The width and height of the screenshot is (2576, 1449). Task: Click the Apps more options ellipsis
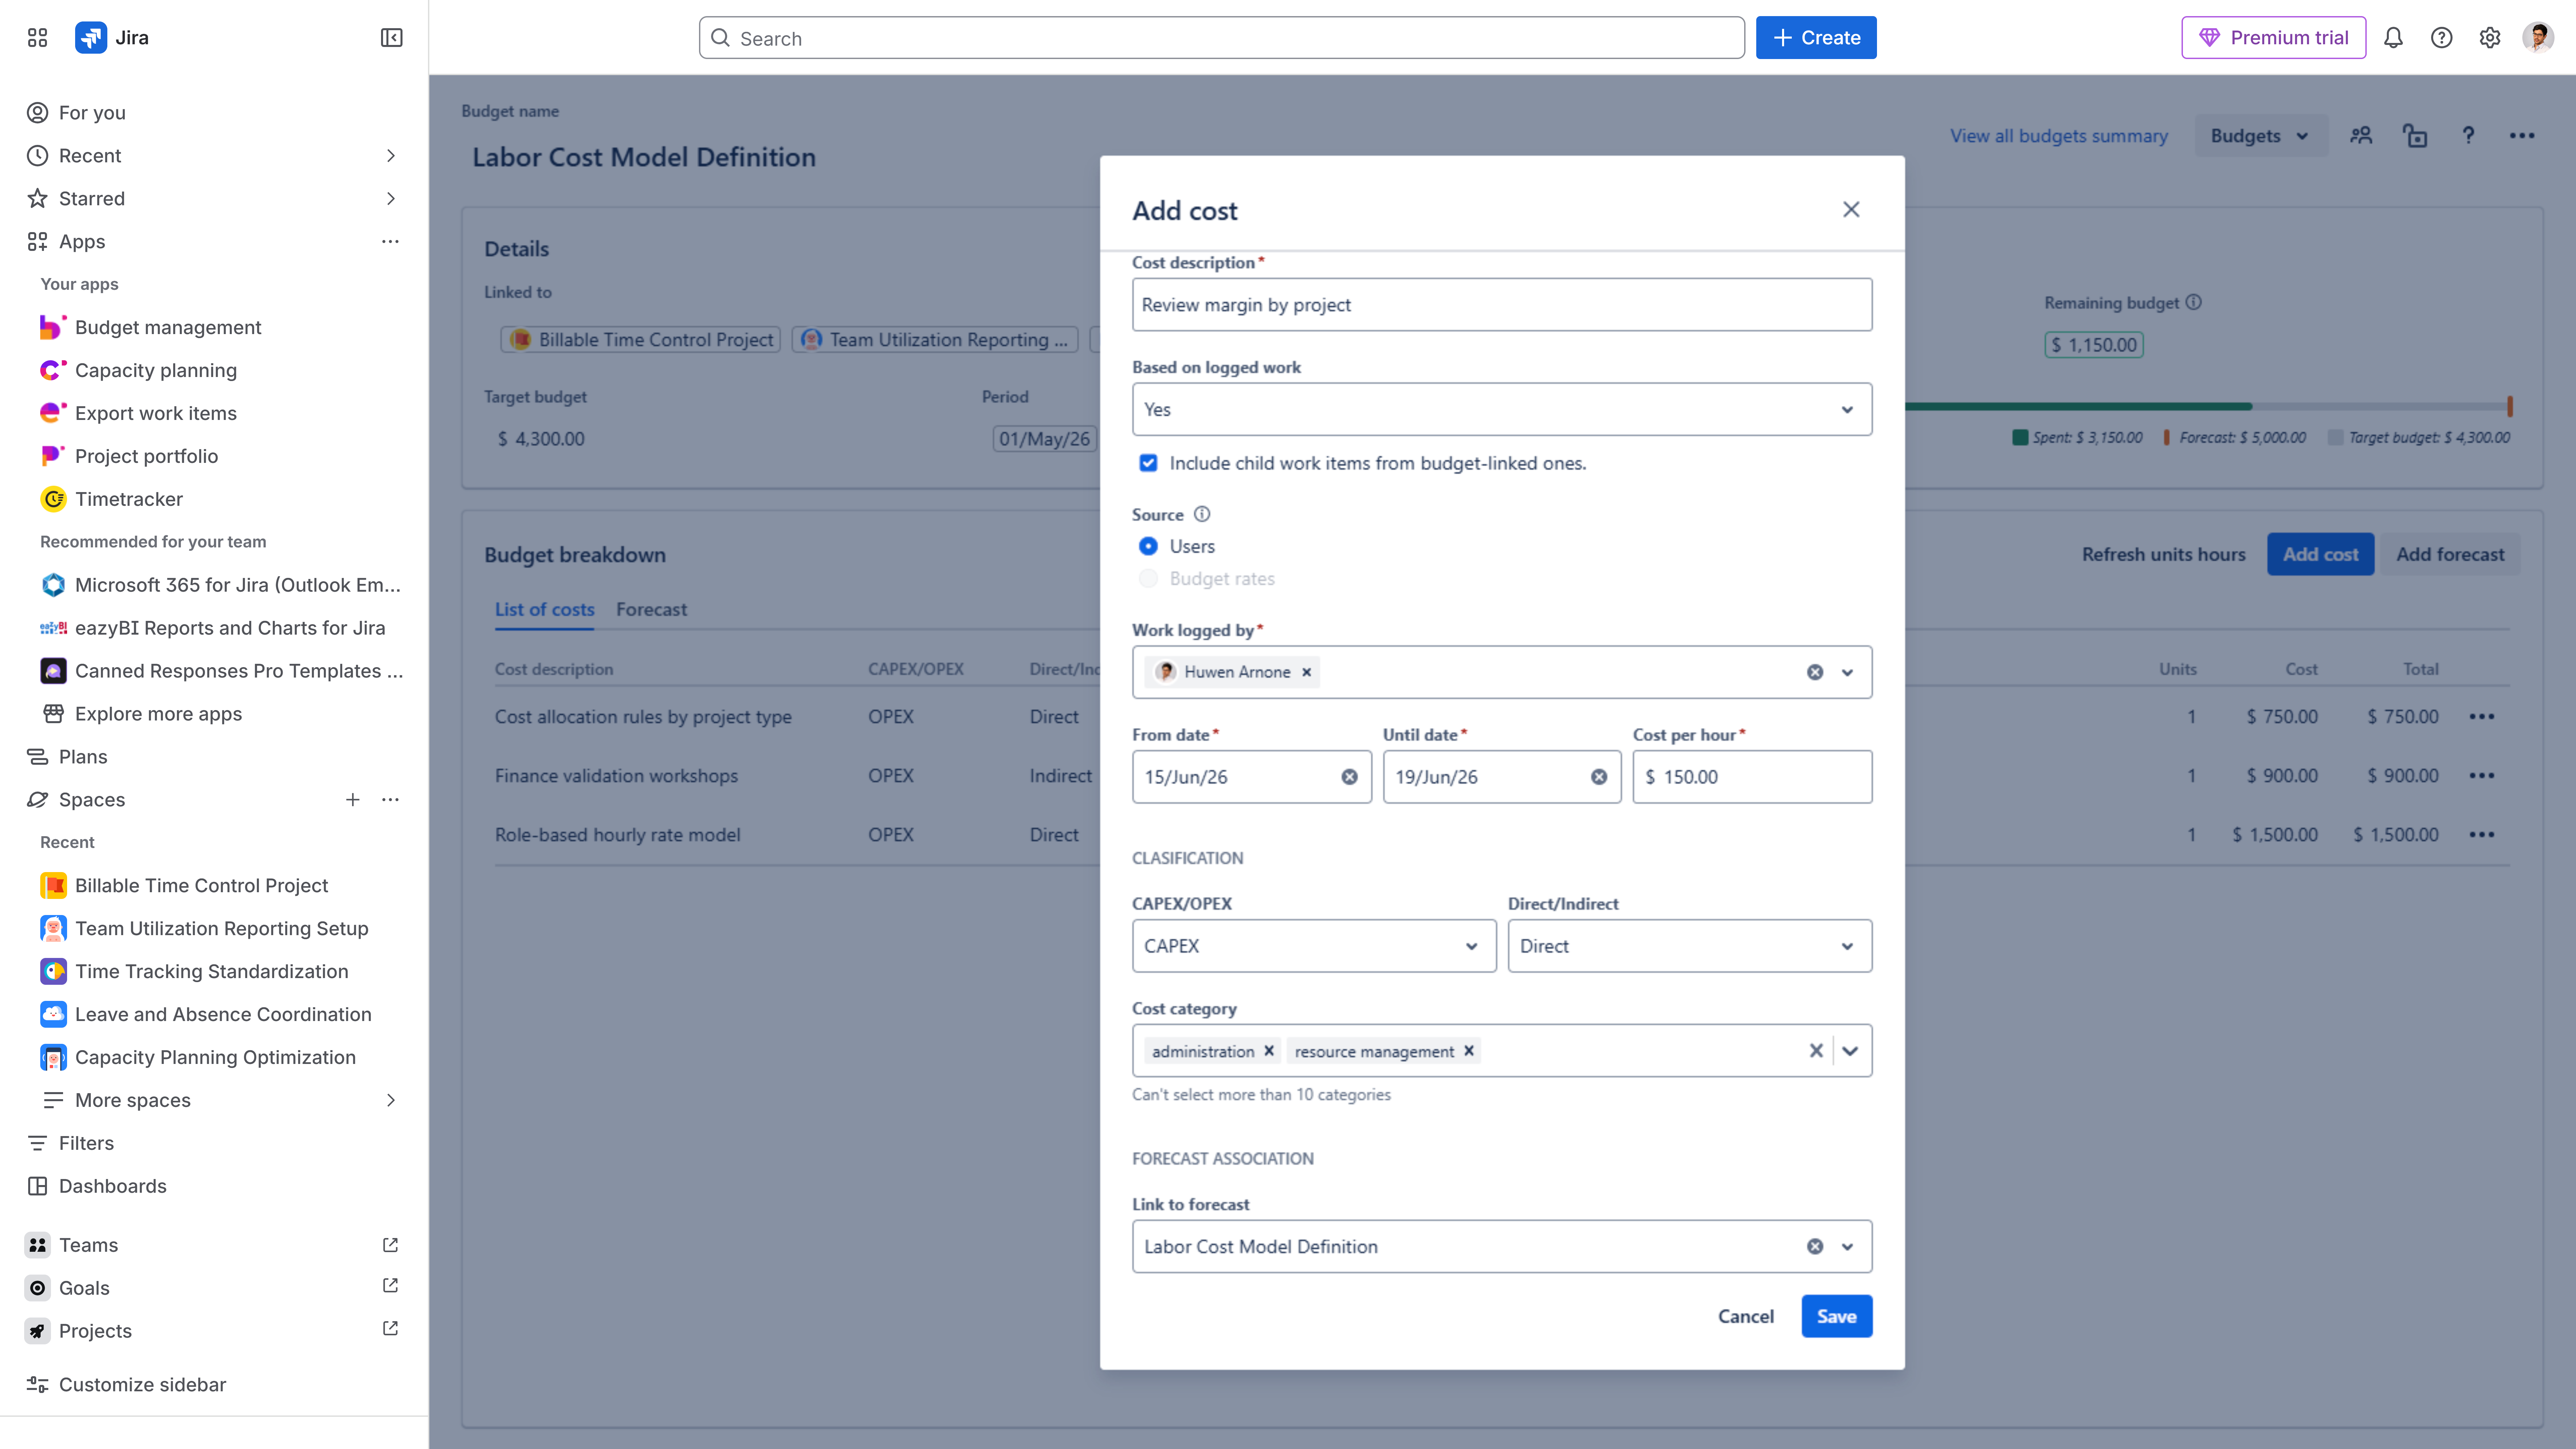[x=390, y=241]
